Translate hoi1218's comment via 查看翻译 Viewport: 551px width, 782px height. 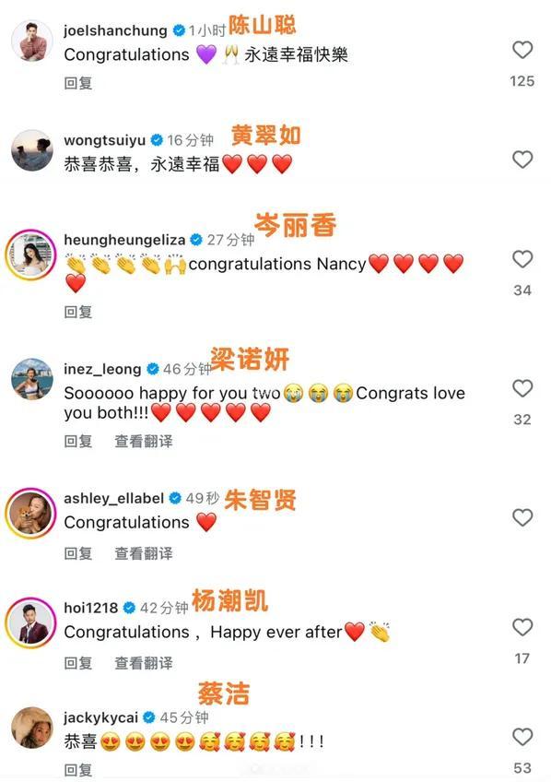[144, 663]
